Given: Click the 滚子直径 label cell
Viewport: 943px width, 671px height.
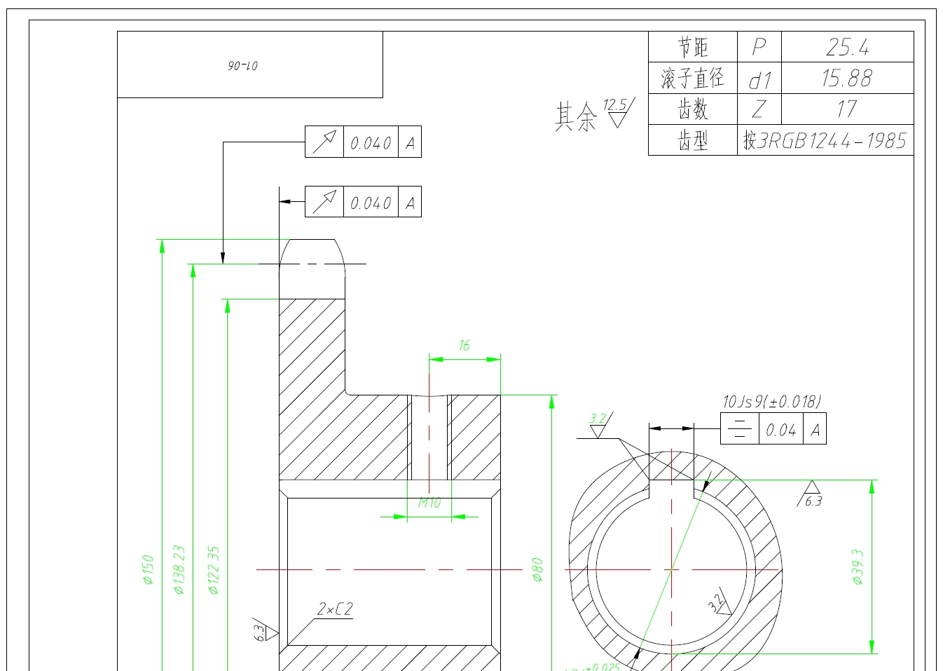Looking at the screenshot, I should click(x=693, y=78).
